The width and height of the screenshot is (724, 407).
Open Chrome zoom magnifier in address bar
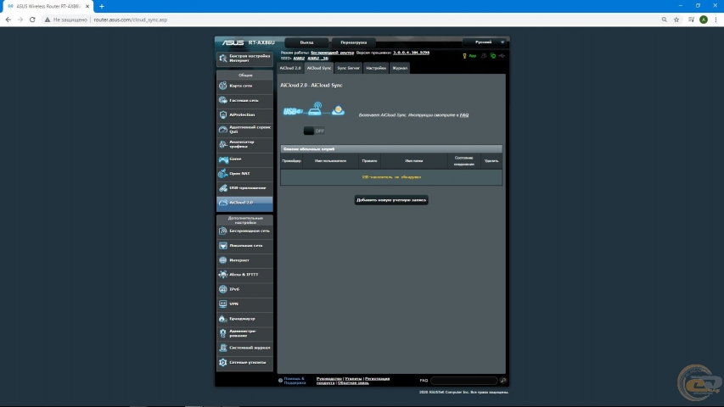pyautogui.click(x=664, y=20)
